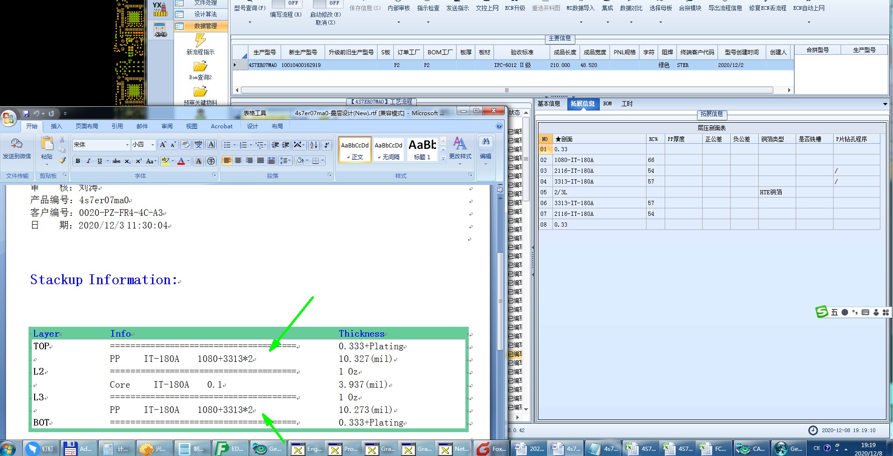Open the Bom查询2 folder icon

coord(200,66)
